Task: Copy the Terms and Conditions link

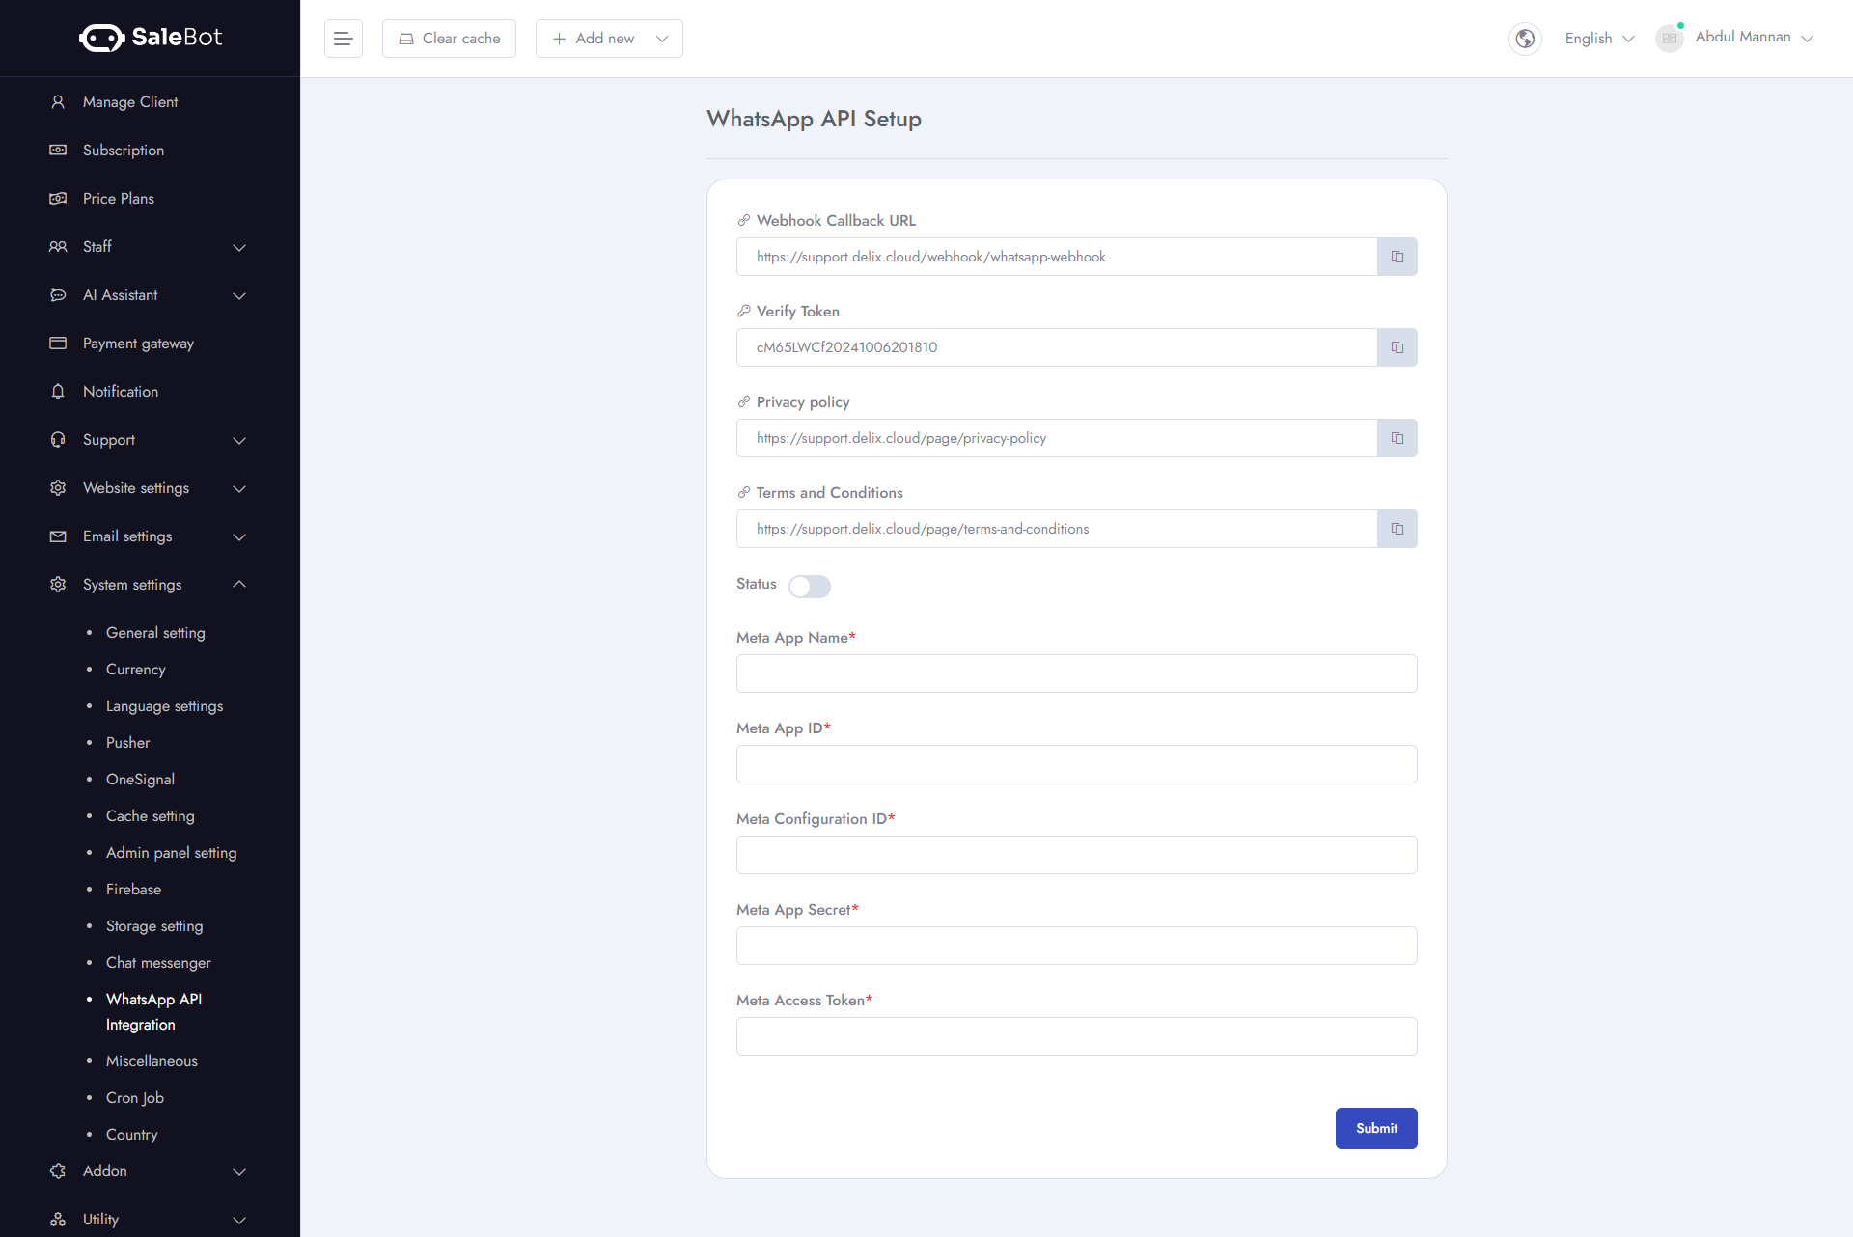Action: 1397,528
